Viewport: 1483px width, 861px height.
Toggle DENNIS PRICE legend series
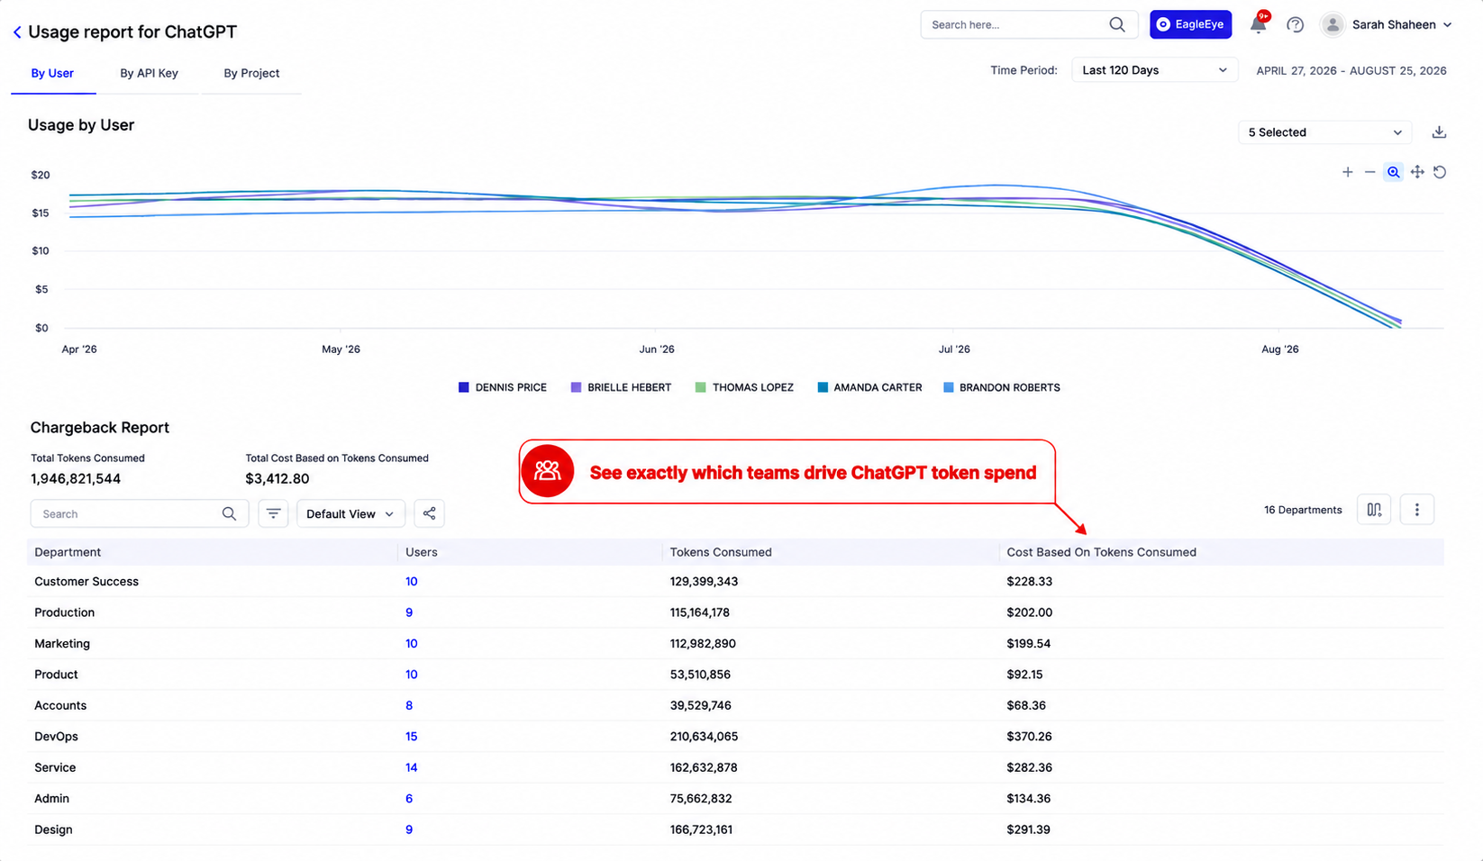(x=503, y=387)
